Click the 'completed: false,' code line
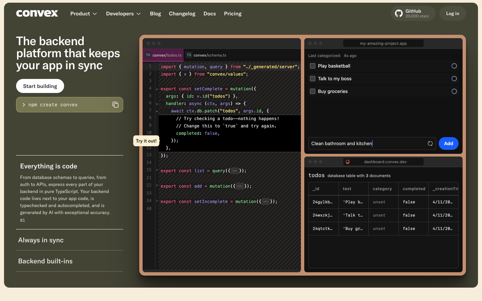 [198, 133]
